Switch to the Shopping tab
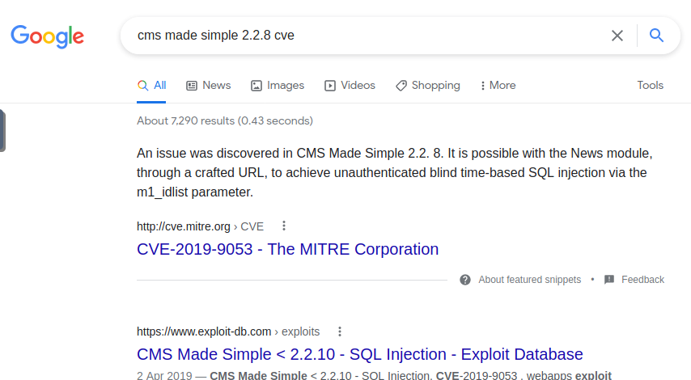This screenshot has height=380, width=691. click(428, 86)
